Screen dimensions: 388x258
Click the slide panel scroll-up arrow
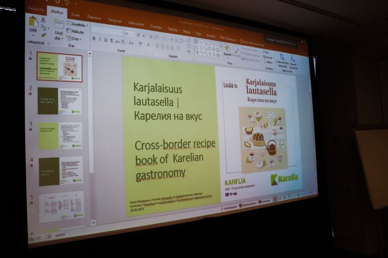tap(90, 53)
